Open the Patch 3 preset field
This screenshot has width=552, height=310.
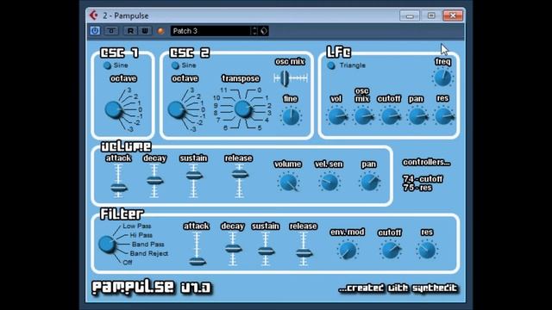pos(210,31)
